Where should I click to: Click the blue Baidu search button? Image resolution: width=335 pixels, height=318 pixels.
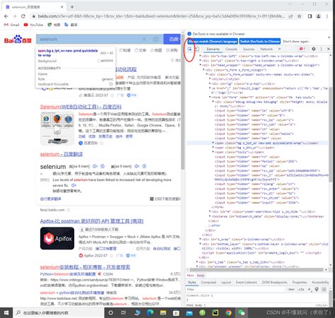pos(172,39)
